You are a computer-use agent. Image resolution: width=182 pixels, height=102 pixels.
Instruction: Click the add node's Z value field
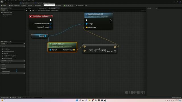point(104,50)
